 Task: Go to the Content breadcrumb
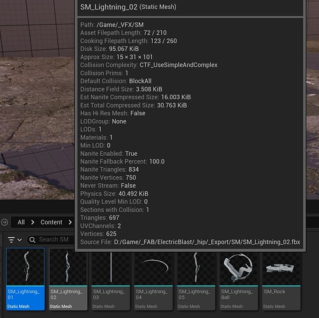click(52, 222)
